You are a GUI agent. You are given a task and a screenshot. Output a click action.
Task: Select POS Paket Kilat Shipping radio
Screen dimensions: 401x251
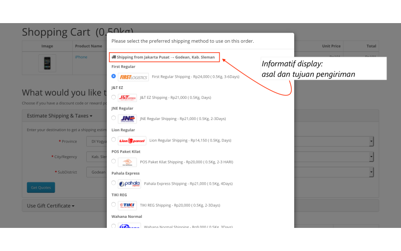(114, 161)
